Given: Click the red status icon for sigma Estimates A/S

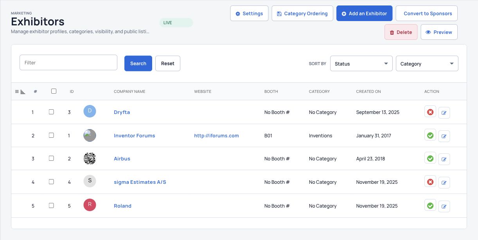Looking at the screenshot, I should click(430, 182).
